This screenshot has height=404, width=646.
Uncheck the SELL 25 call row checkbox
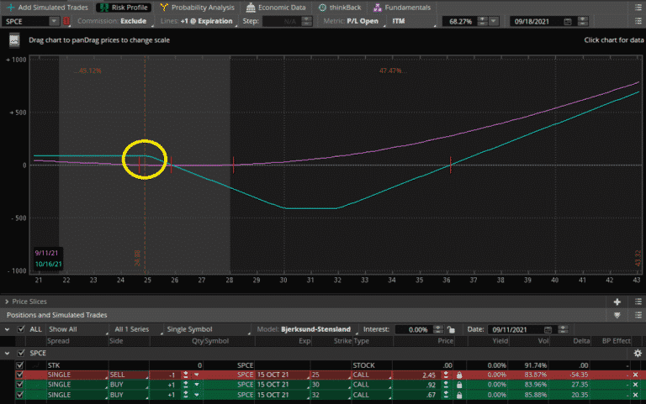(21, 374)
